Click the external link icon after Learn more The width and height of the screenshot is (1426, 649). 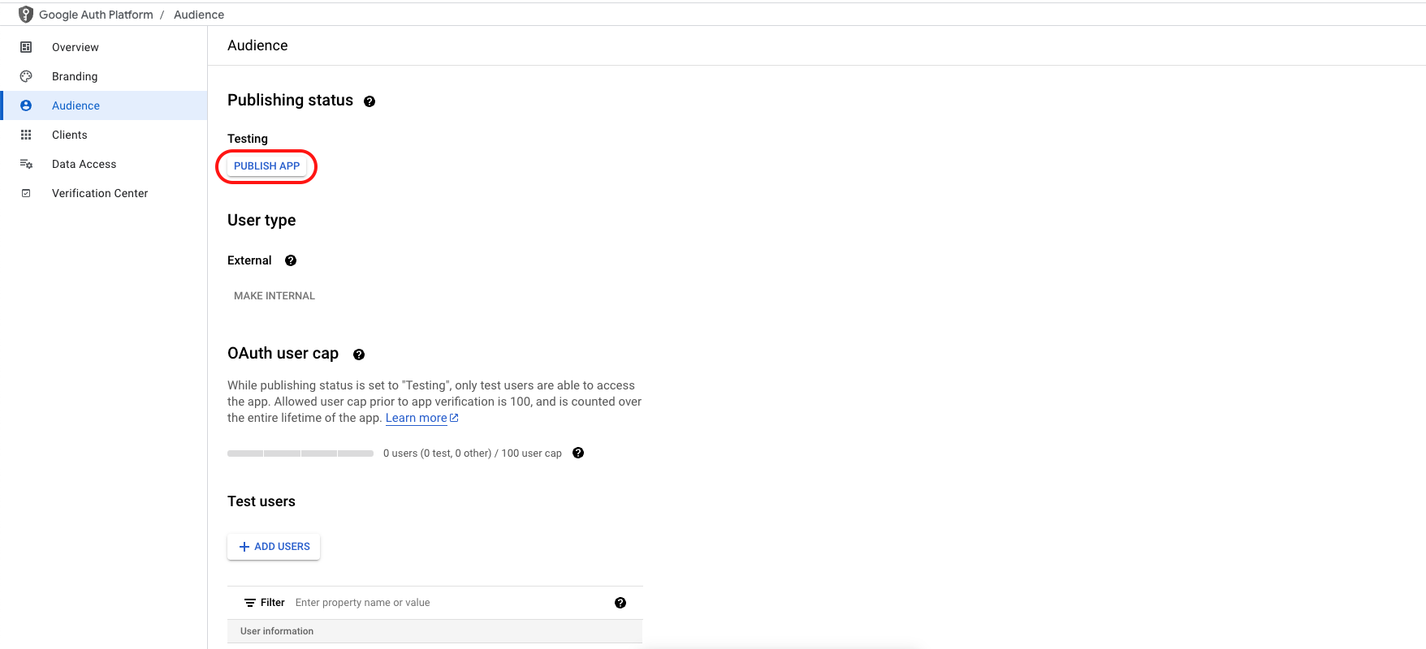point(454,418)
